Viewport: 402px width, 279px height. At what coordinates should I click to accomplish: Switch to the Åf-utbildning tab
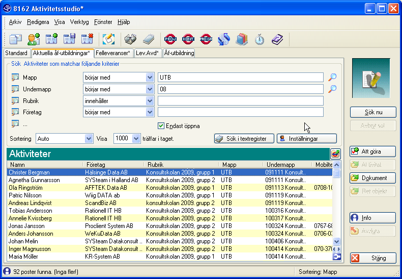pos(179,53)
